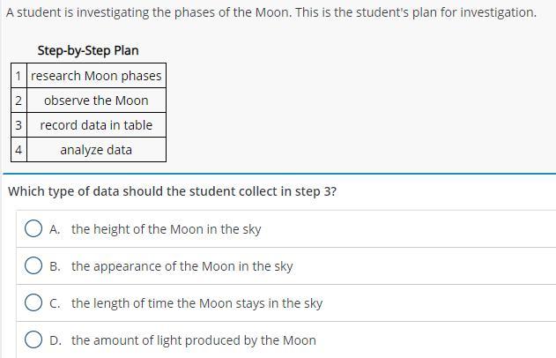This screenshot has height=358, width=556.
Task: Click the step number 2 cell
Action: tap(19, 101)
